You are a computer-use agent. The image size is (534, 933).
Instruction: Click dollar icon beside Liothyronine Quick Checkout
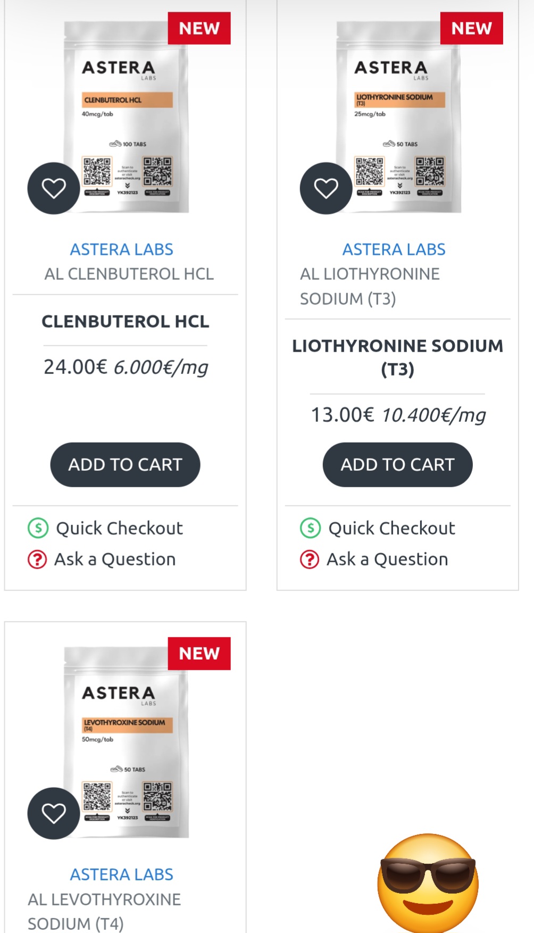click(x=311, y=528)
